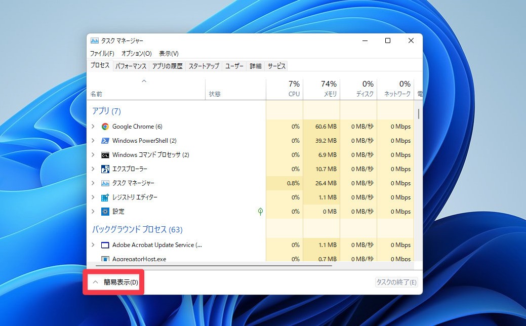The height and width of the screenshot is (326, 526).
Task: Open the 表示(V) menu
Action: tap(169, 54)
